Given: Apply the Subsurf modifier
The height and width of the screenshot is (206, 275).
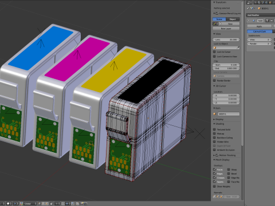Looking at the screenshot, I should pos(260,26).
